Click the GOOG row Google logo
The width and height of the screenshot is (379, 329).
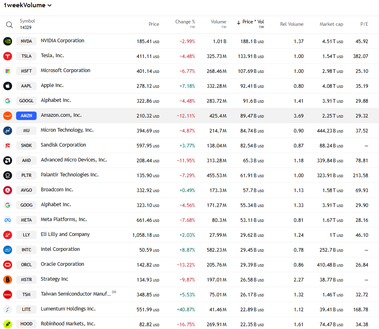(8, 205)
